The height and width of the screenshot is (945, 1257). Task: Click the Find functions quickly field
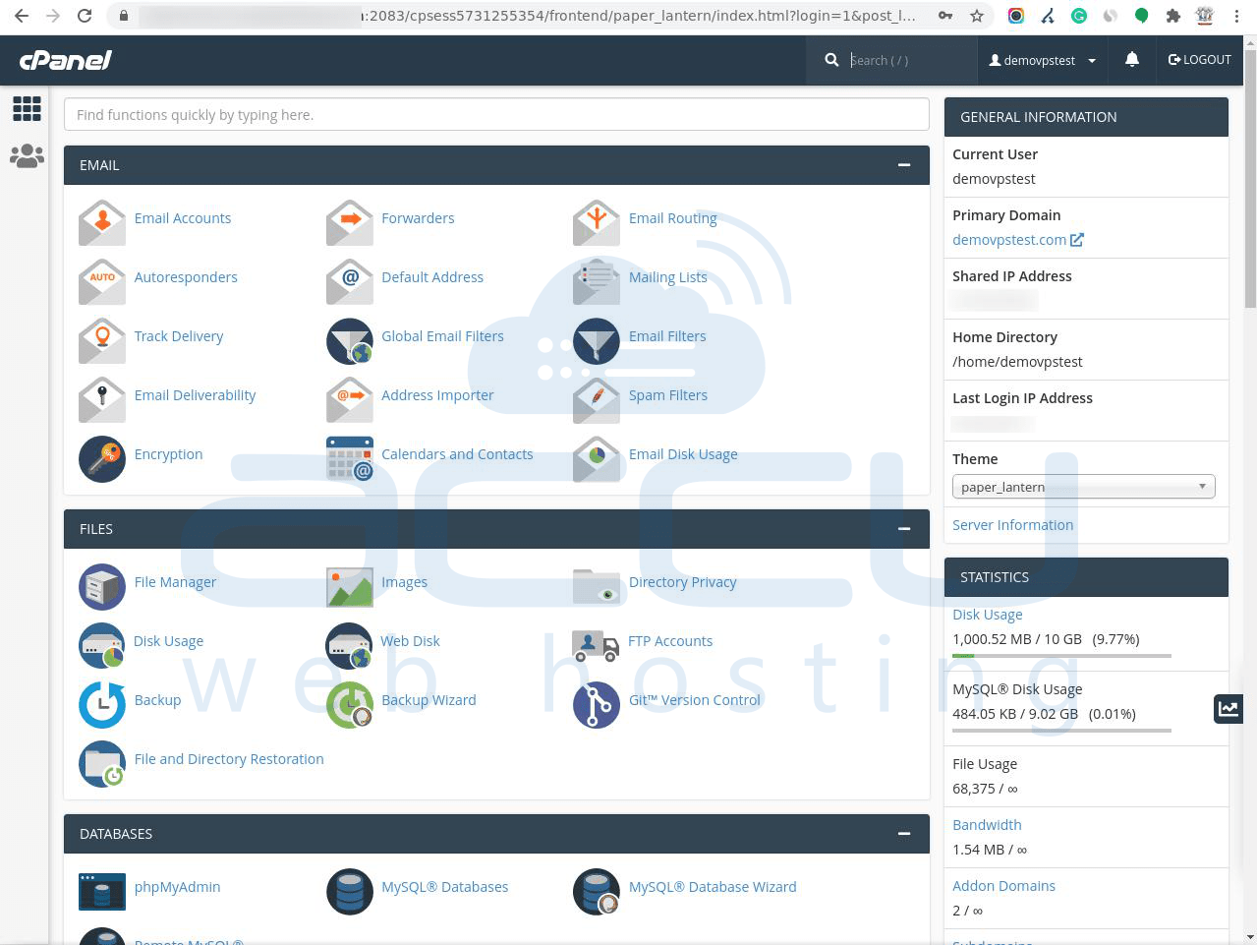click(496, 115)
